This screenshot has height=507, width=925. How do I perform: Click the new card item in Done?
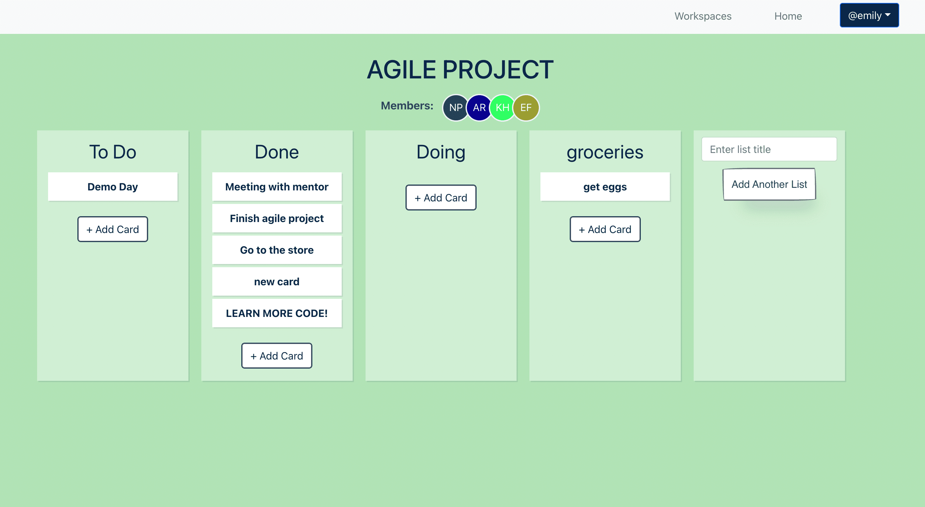(x=276, y=282)
